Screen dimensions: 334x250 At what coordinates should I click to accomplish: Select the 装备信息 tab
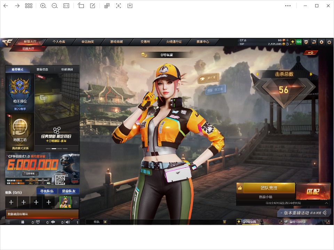[x=42, y=69]
